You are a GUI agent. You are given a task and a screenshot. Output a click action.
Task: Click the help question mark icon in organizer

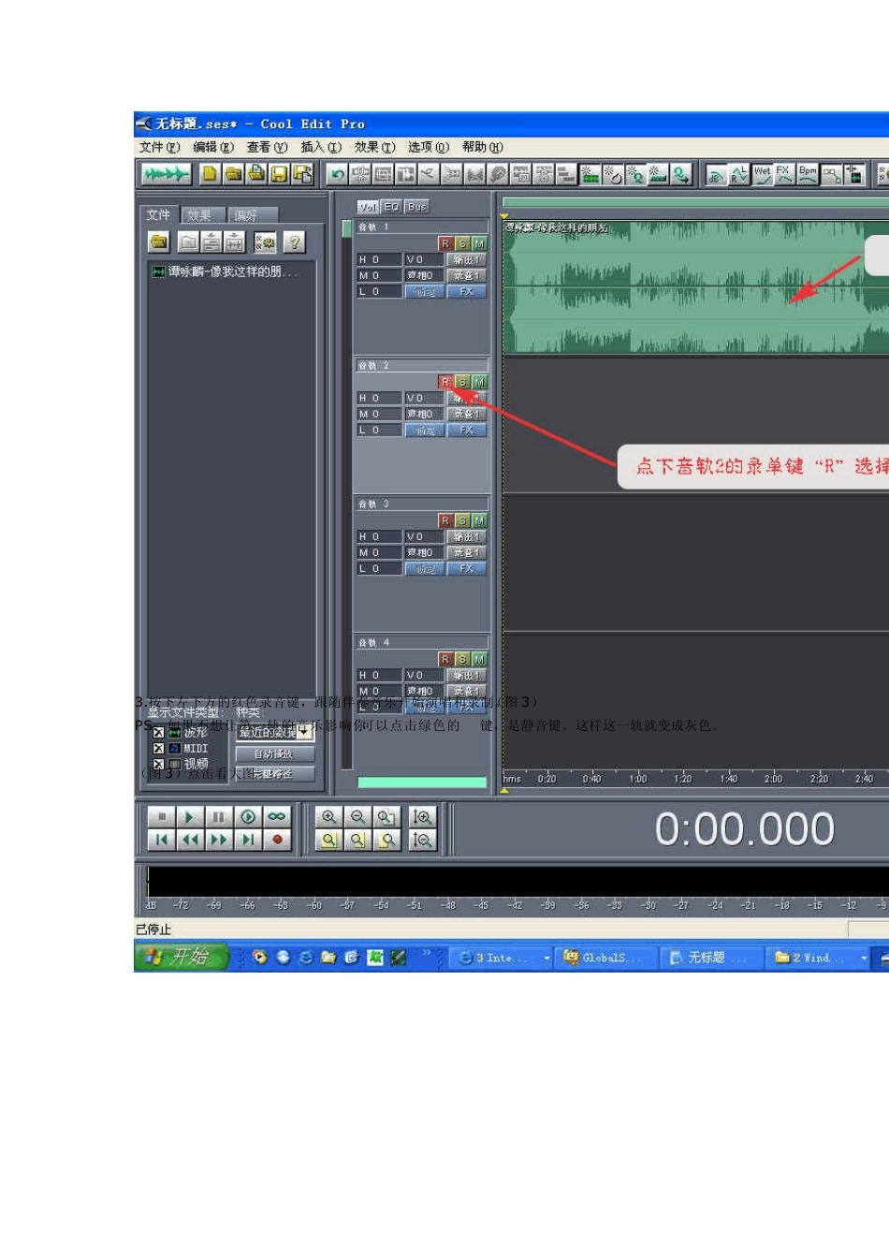(x=294, y=242)
